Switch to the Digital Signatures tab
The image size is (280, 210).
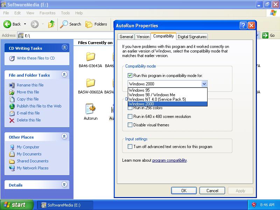[192, 37]
